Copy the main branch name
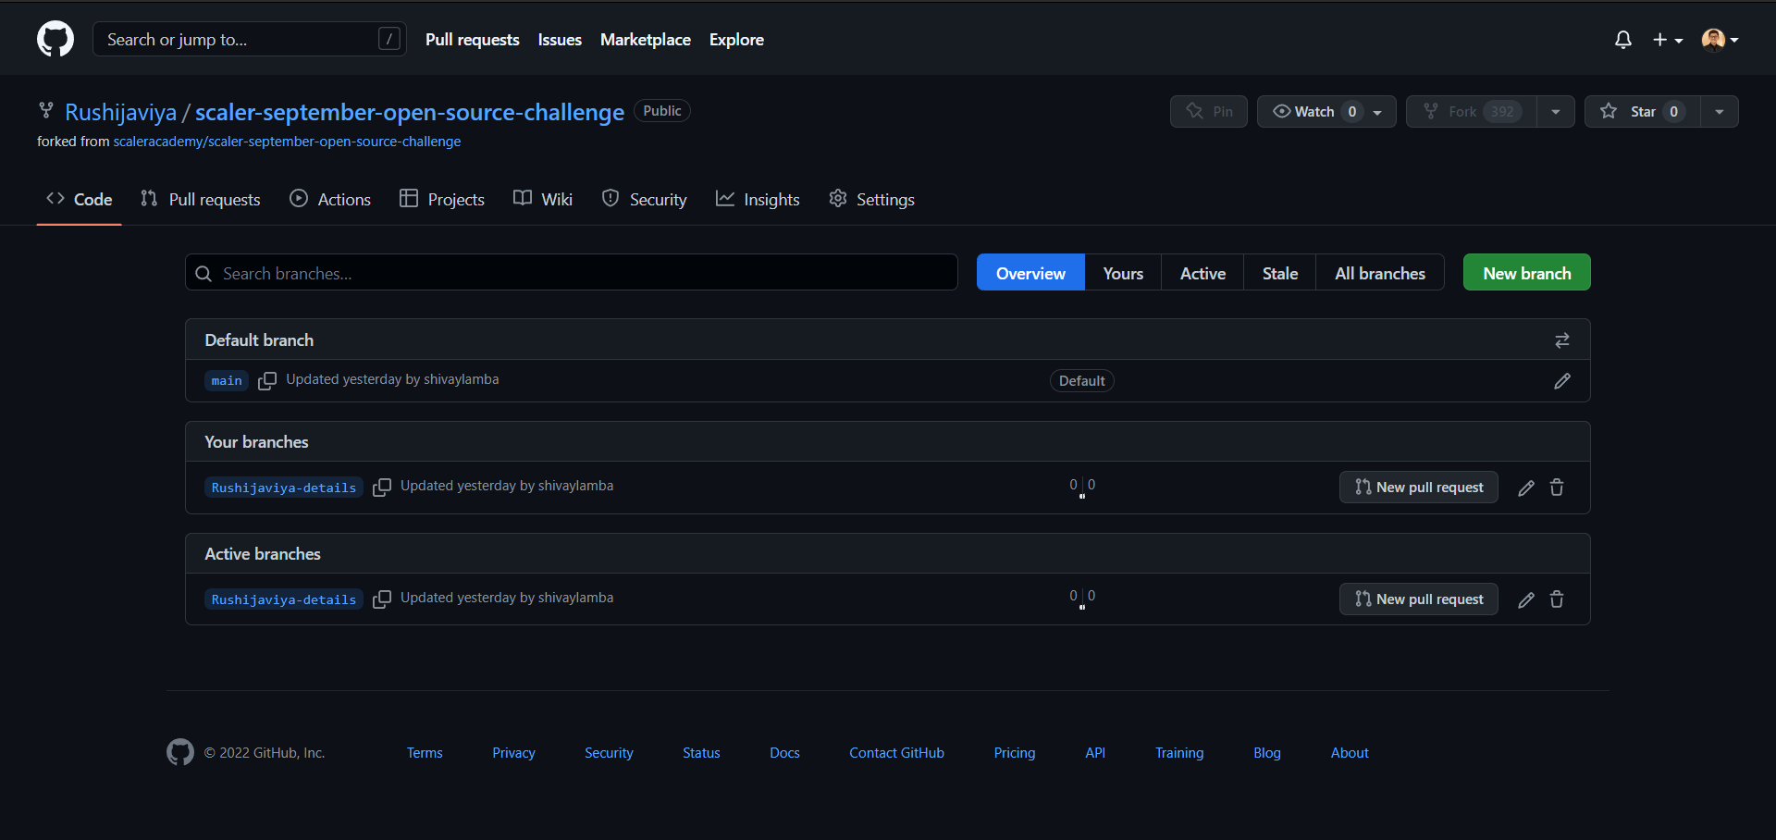 point(267,380)
